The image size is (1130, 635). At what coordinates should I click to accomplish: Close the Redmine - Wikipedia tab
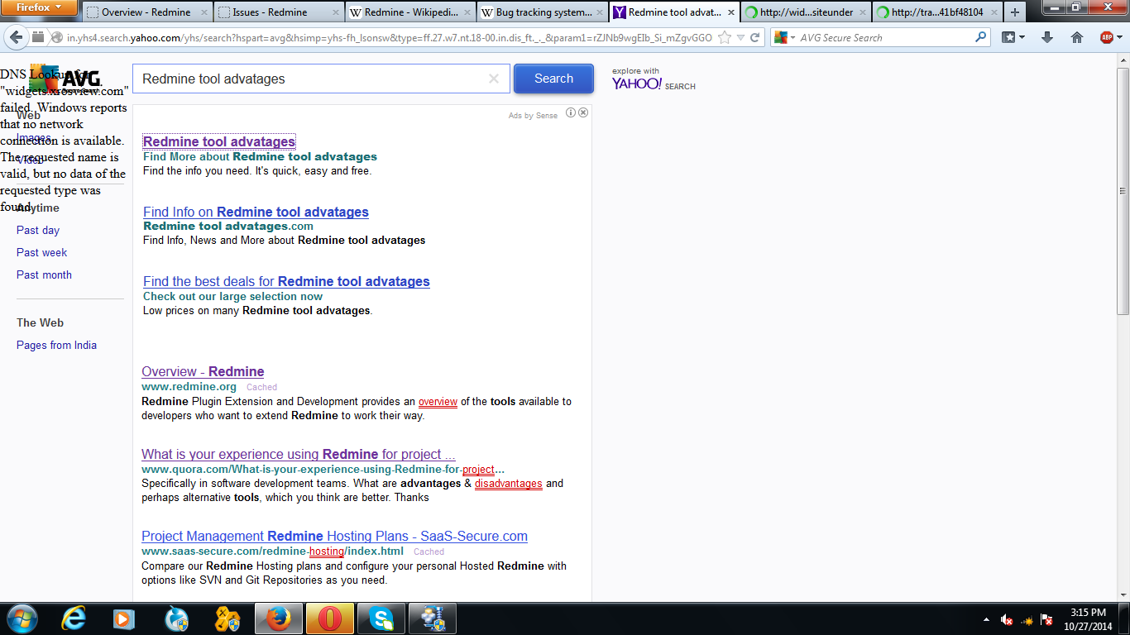[x=467, y=12]
